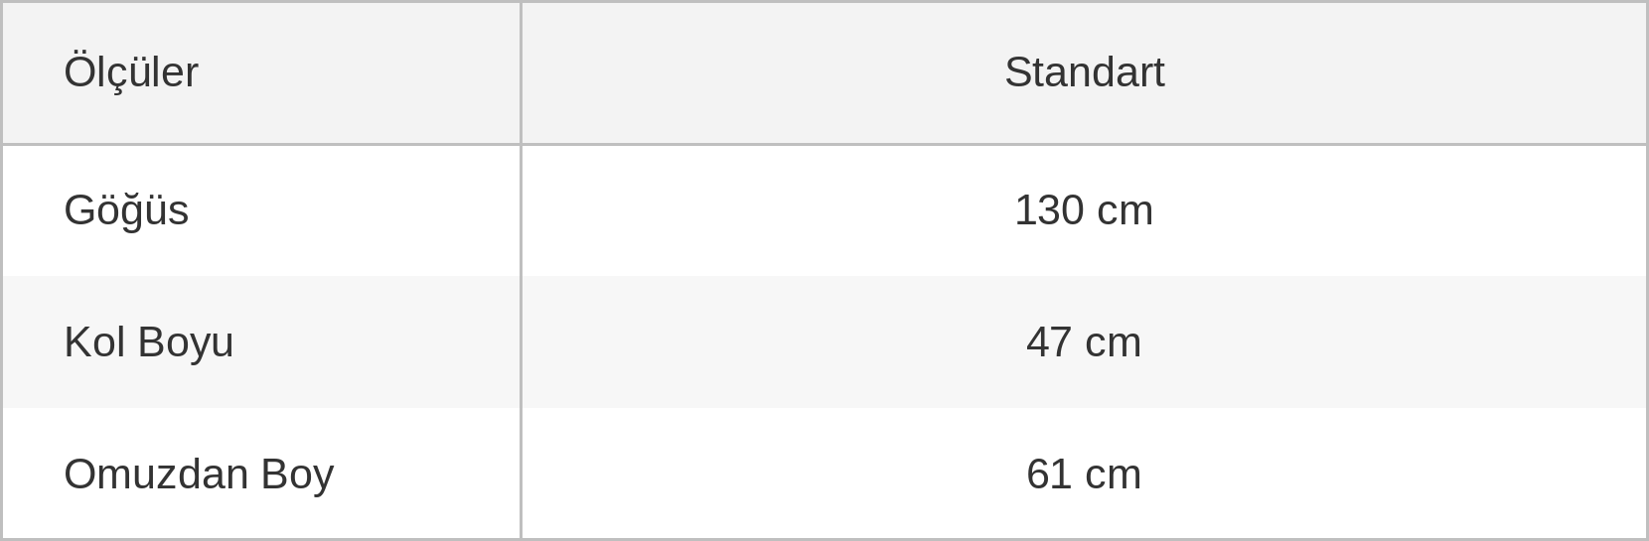The height and width of the screenshot is (541, 1649).
Task: Click the word "Boy" in Omuzdan Boy
Action: (297, 475)
